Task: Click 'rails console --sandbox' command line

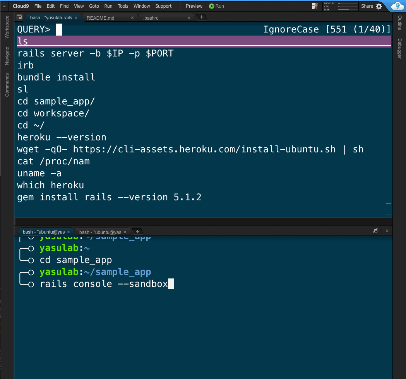Action: point(104,284)
